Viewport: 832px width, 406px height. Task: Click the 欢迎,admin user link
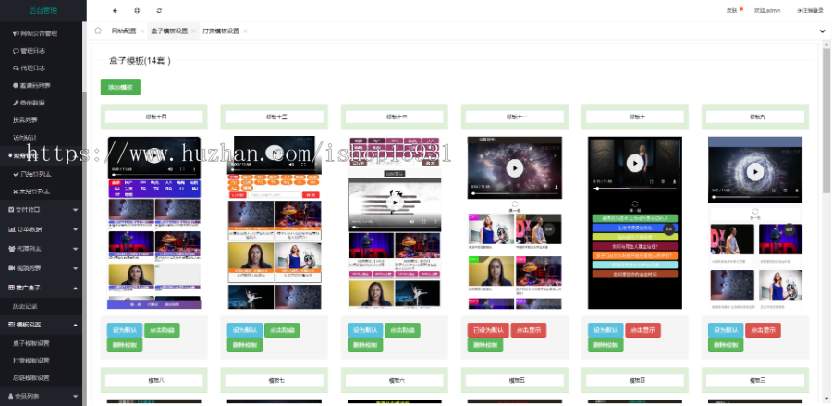click(x=767, y=10)
